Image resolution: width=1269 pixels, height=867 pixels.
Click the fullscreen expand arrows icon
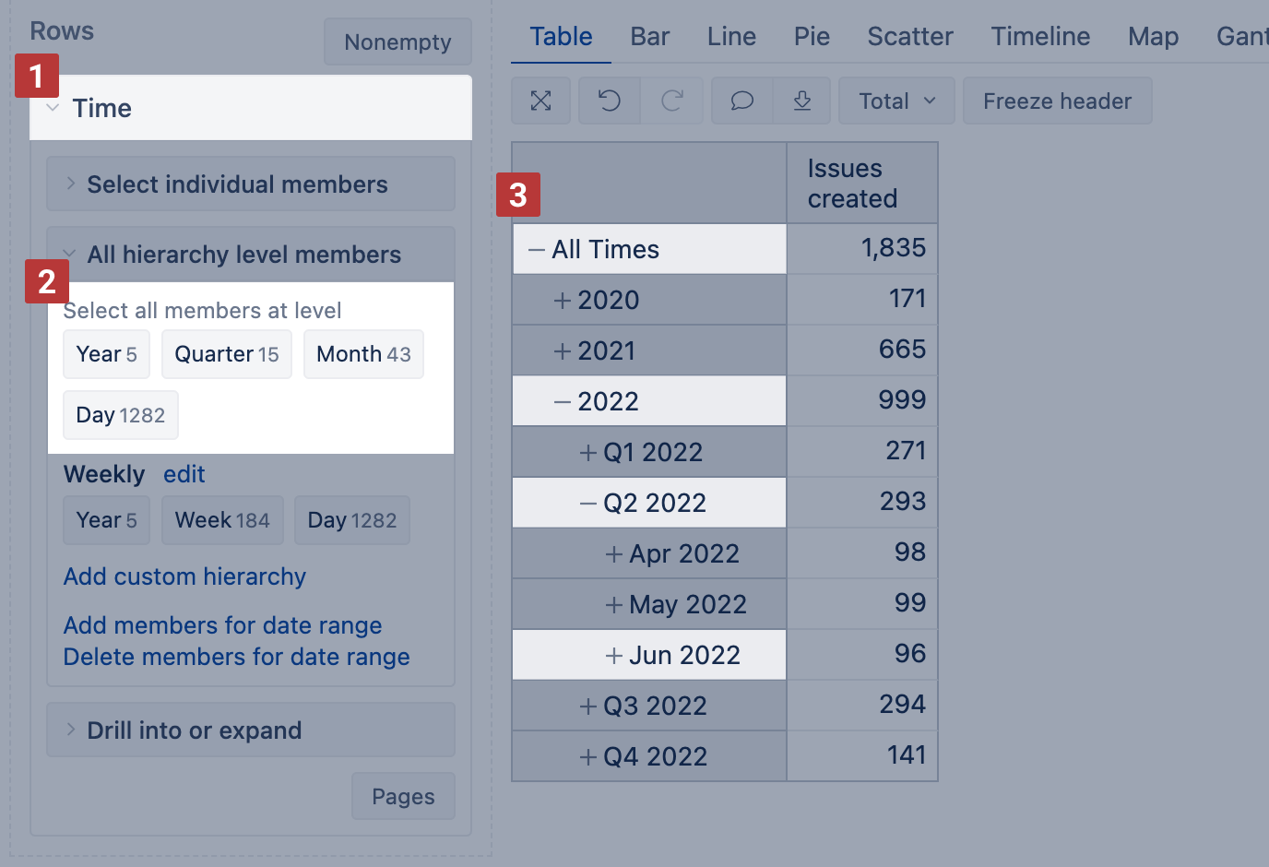pyautogui.click(x=541, y=101)
